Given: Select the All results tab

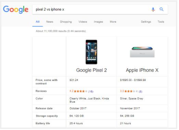Looking at the screenshot, I should [38, 22].
